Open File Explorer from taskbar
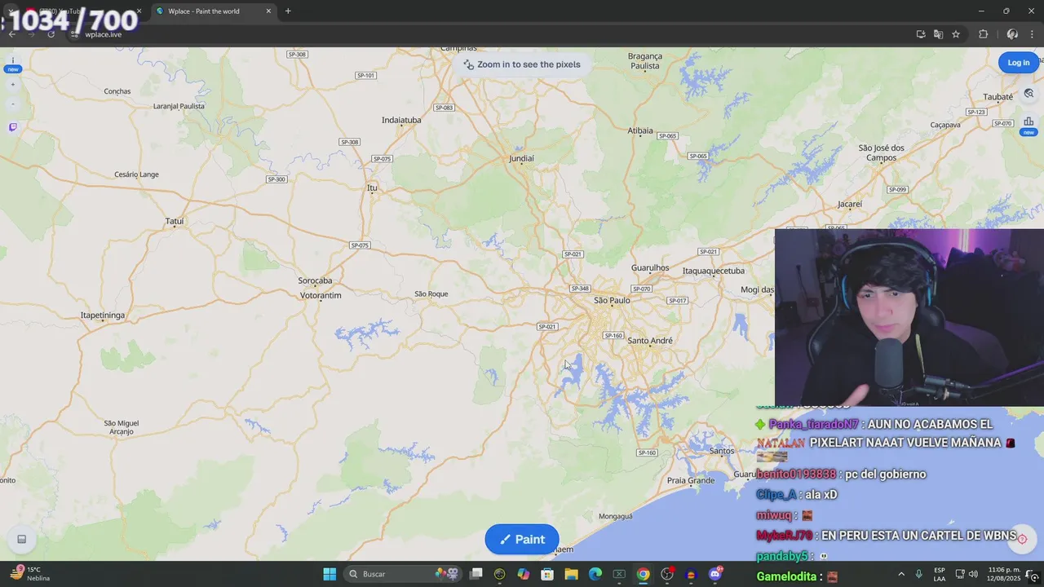This screenshot has width=1044, height=587. tap(571, 574)
